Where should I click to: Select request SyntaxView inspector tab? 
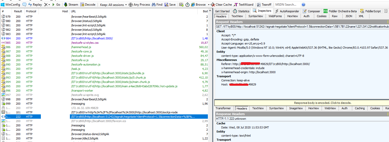[x=256, y=16]
